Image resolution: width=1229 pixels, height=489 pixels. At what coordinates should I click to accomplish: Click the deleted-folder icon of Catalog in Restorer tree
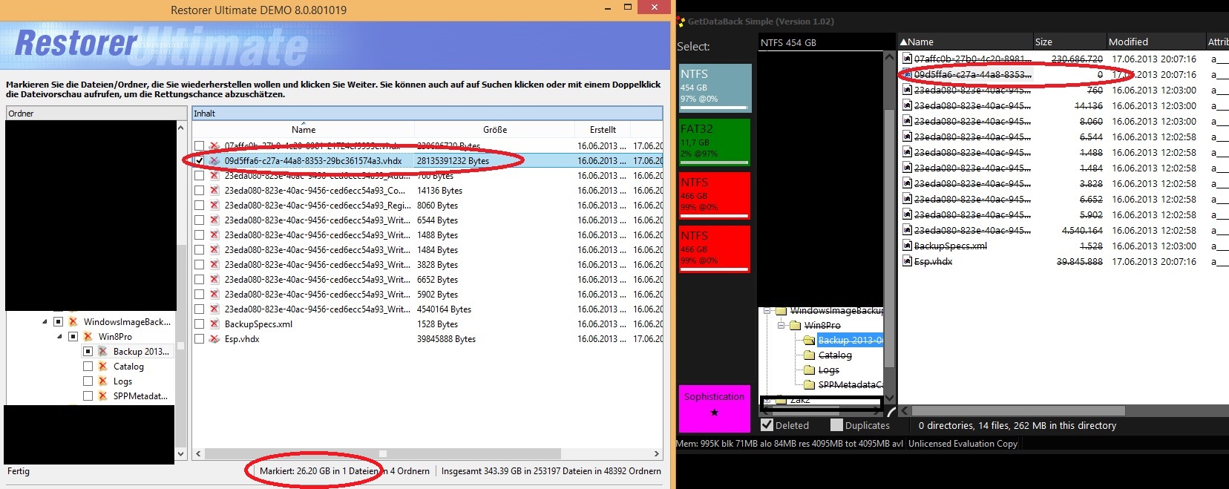click(x=103, y=367)
